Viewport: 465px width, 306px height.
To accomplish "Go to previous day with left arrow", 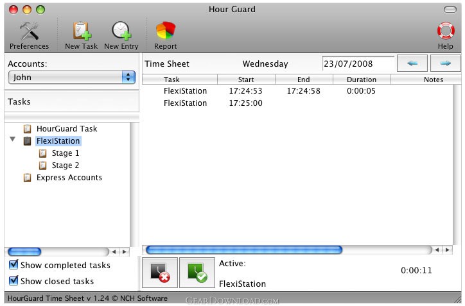I will coord(412,63).
